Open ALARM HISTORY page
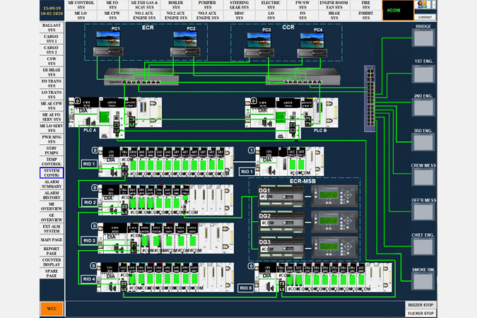Viewport: 477px width, 318px height. [52, 195]
